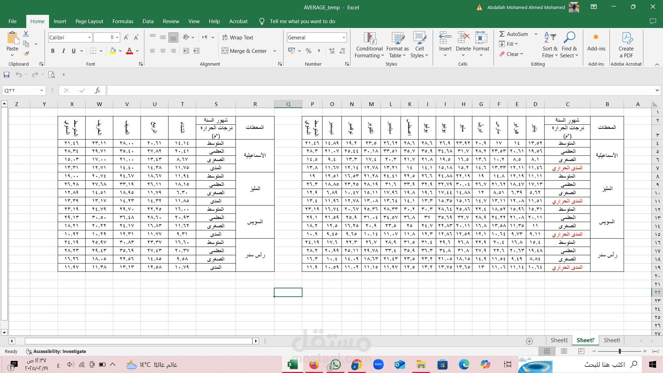Open the Page Layout tab
The height and width of the screenshot is (373, 663).
(89, 21)
